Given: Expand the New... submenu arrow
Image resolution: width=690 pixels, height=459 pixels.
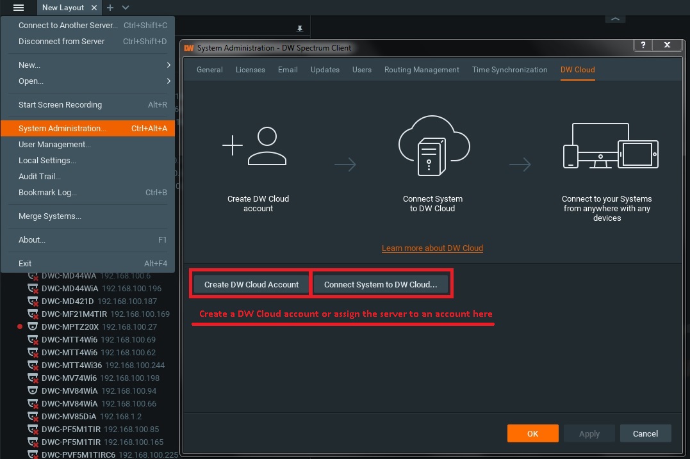Looking at the screenshot, I should (168, 65).
